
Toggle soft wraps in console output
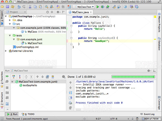click(x=70, y=93)
